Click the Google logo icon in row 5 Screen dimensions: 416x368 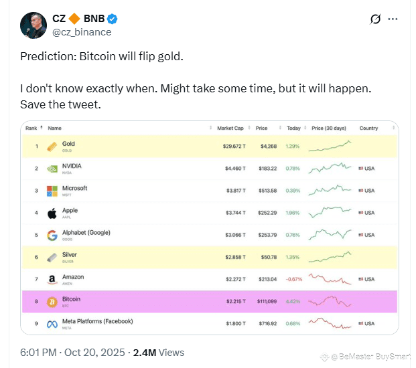pos(52,235)
